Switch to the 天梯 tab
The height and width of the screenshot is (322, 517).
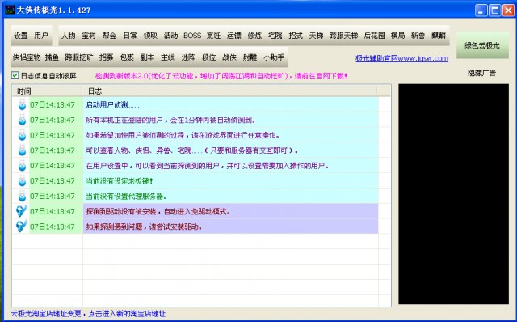pyautogui.click(x=316, y=36)
